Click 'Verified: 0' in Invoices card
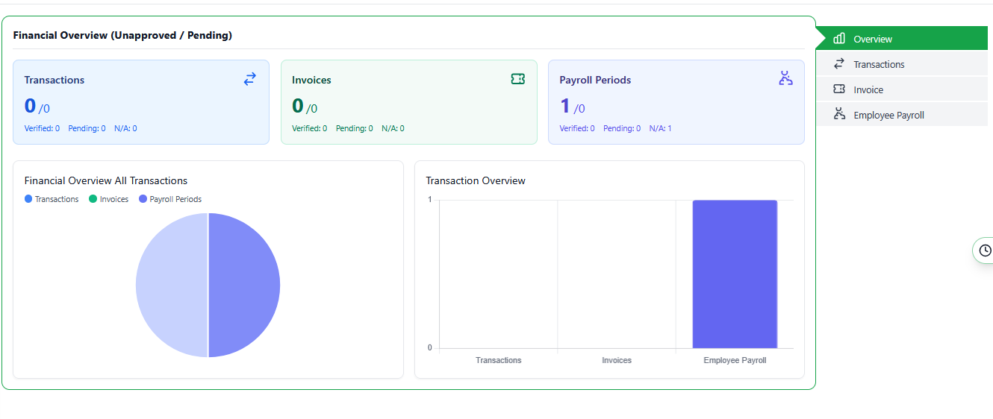This screenshot has height=419, width=993. point(309,128)
